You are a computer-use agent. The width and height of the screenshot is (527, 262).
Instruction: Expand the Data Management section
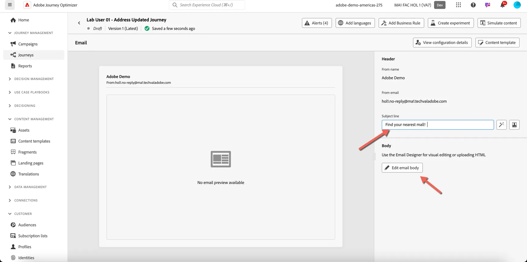27,187
